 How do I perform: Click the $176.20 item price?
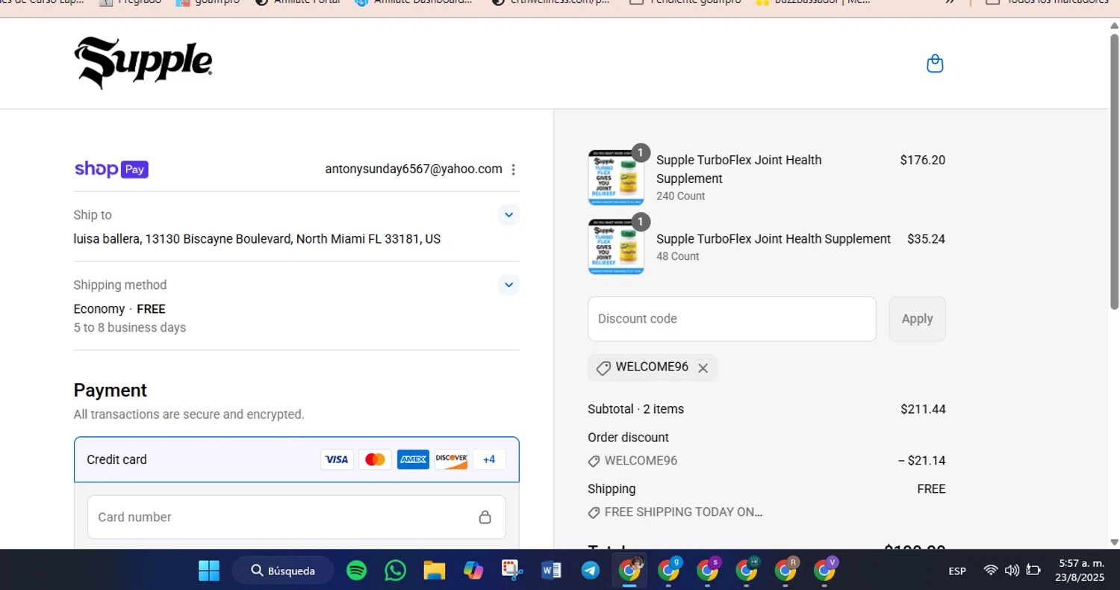coord(923,160)
